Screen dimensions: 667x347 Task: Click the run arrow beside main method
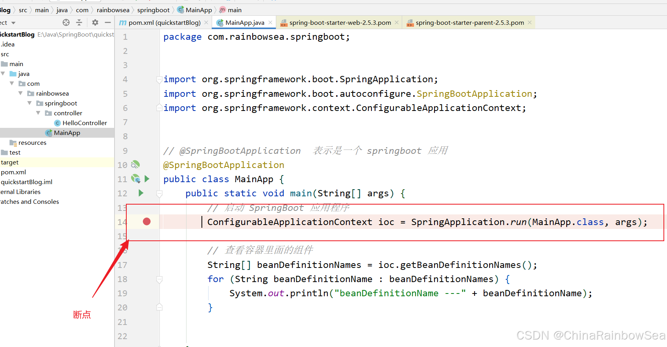pos(141,193)
